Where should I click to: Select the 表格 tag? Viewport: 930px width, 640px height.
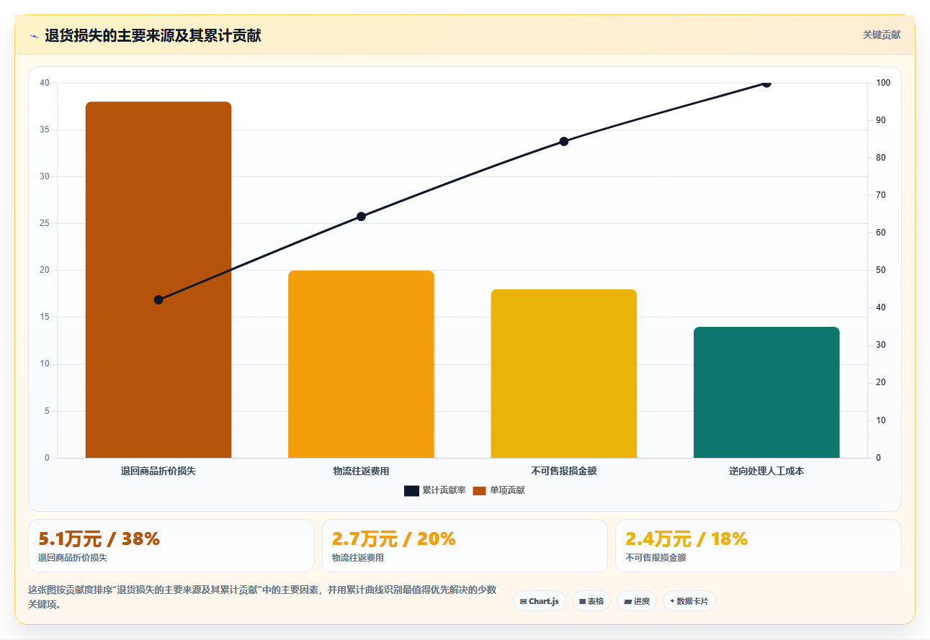click(x=591, y=601)
